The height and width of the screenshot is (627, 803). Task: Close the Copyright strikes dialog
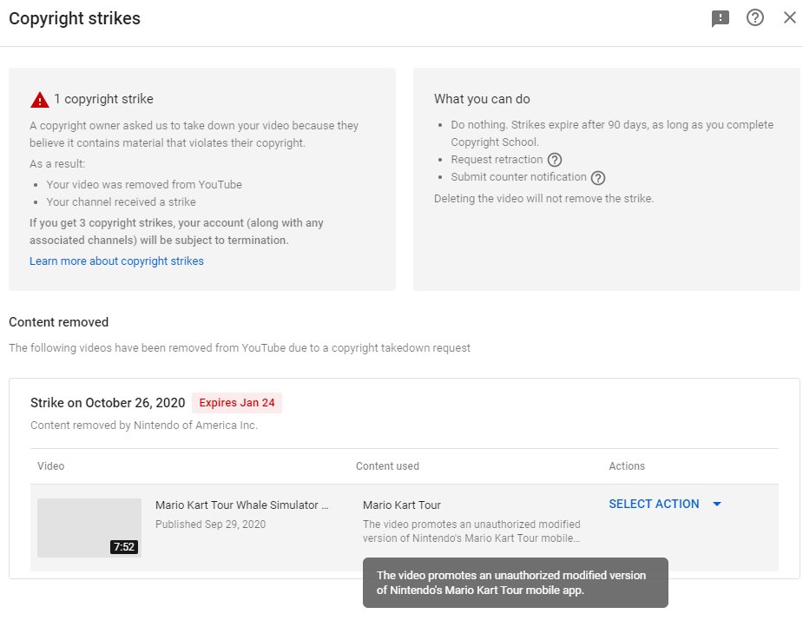(790, 17)
